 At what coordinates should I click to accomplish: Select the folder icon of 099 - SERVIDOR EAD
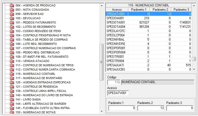[x=12, y=14]
